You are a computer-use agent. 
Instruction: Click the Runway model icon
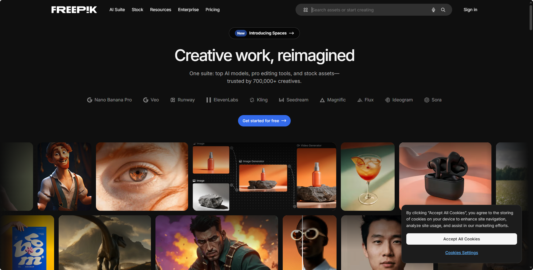coord(173,100)
